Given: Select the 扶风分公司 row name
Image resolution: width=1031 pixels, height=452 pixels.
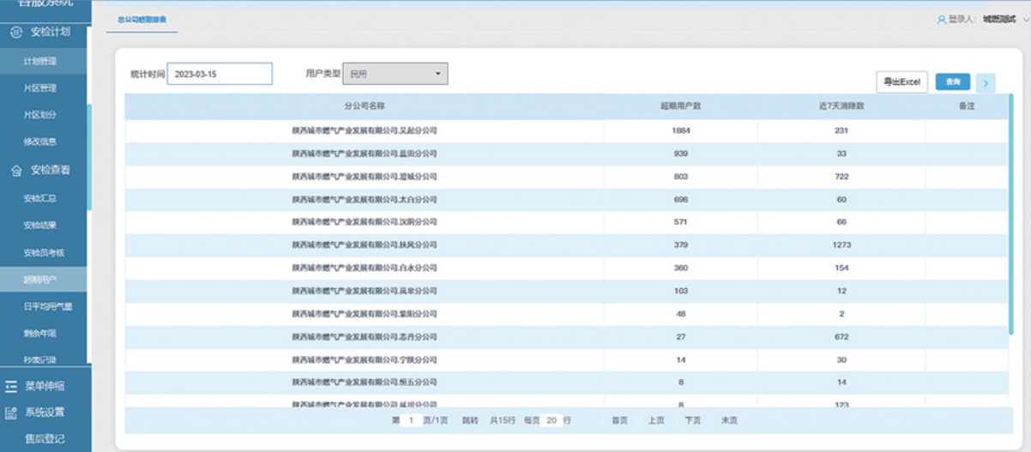Looking at the screenshot, I should (365, 244).
